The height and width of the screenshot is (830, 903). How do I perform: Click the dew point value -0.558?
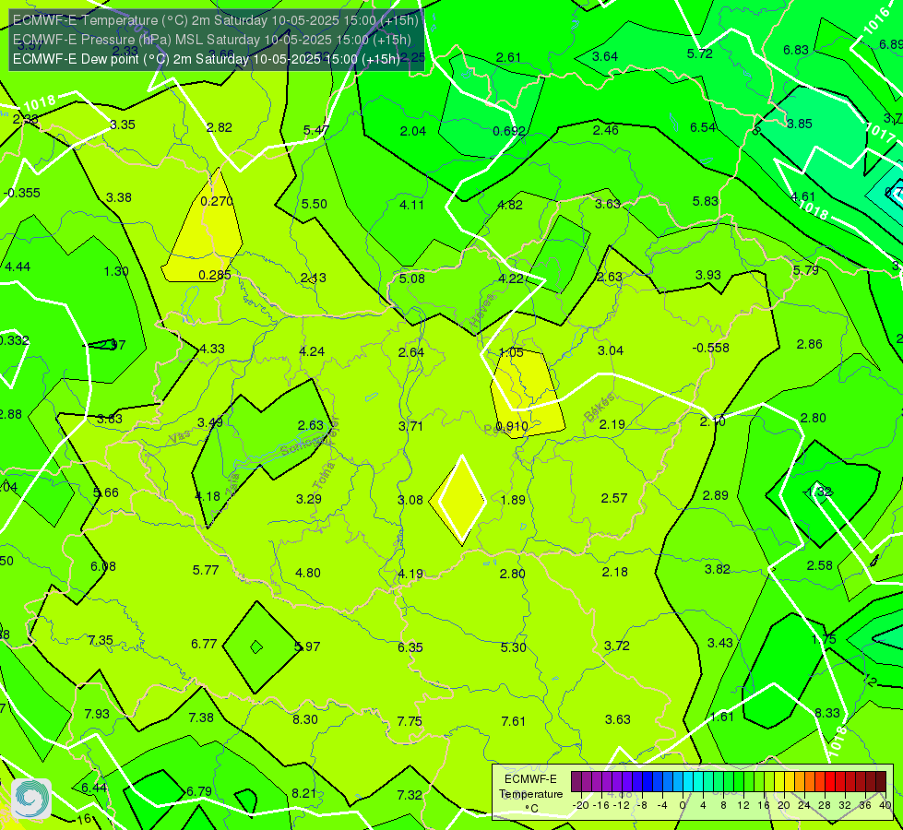[710, 348]
